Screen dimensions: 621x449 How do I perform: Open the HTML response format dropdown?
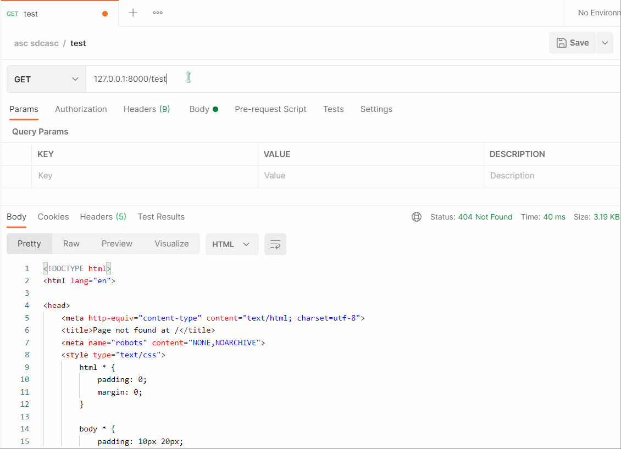pyautogui.click(x=231, y=244)
